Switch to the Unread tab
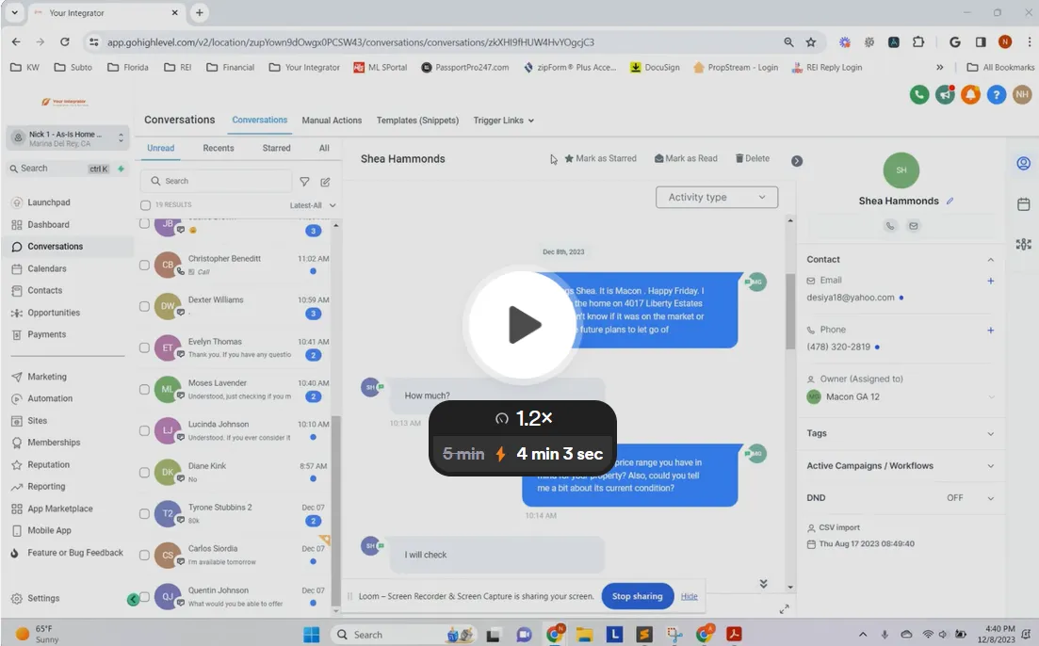Viewport: 1039px width, 646px height. point(160,148)
